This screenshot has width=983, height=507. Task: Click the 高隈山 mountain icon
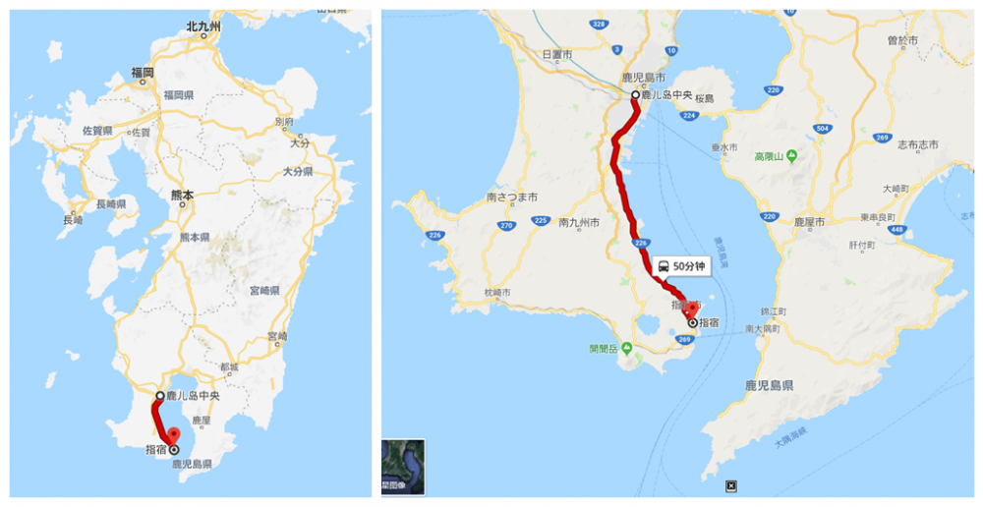tap(791, 155)
